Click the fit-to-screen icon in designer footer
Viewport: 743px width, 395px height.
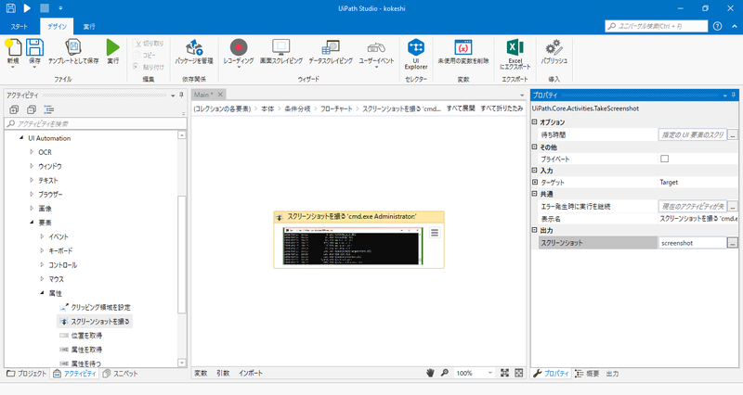(x=504, y=373)
